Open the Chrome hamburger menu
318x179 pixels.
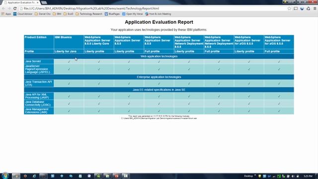coord(315,8)
